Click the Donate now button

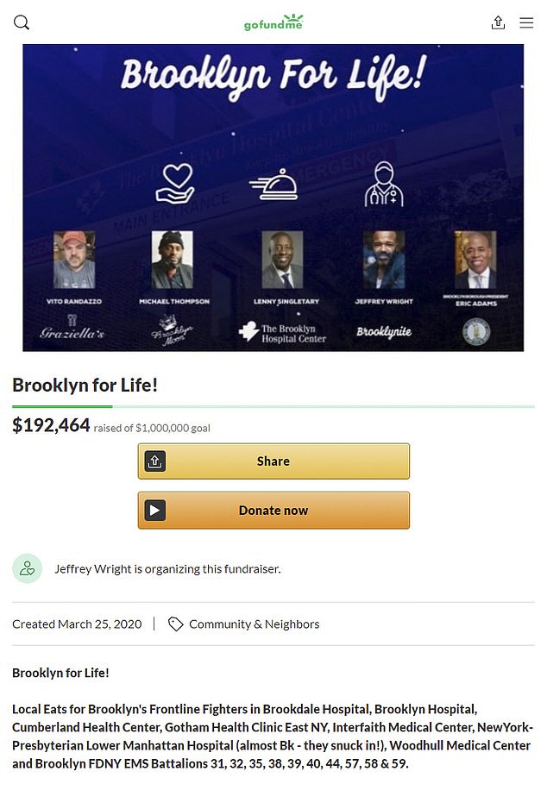click(x=273, y=511)
